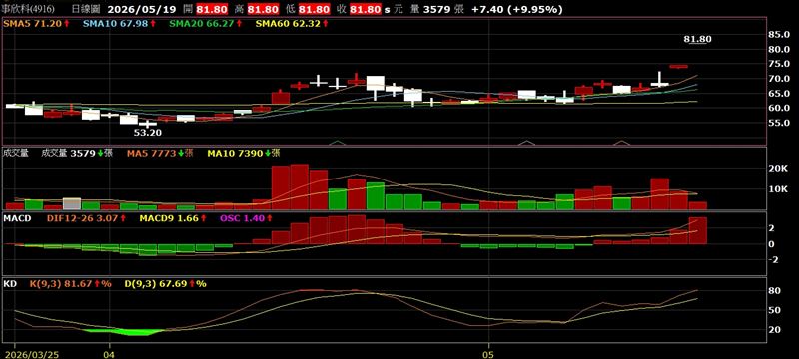Select the 日線圖 daily chart label
The width and height of the screenshot is (799, 359).
[86, 9]
